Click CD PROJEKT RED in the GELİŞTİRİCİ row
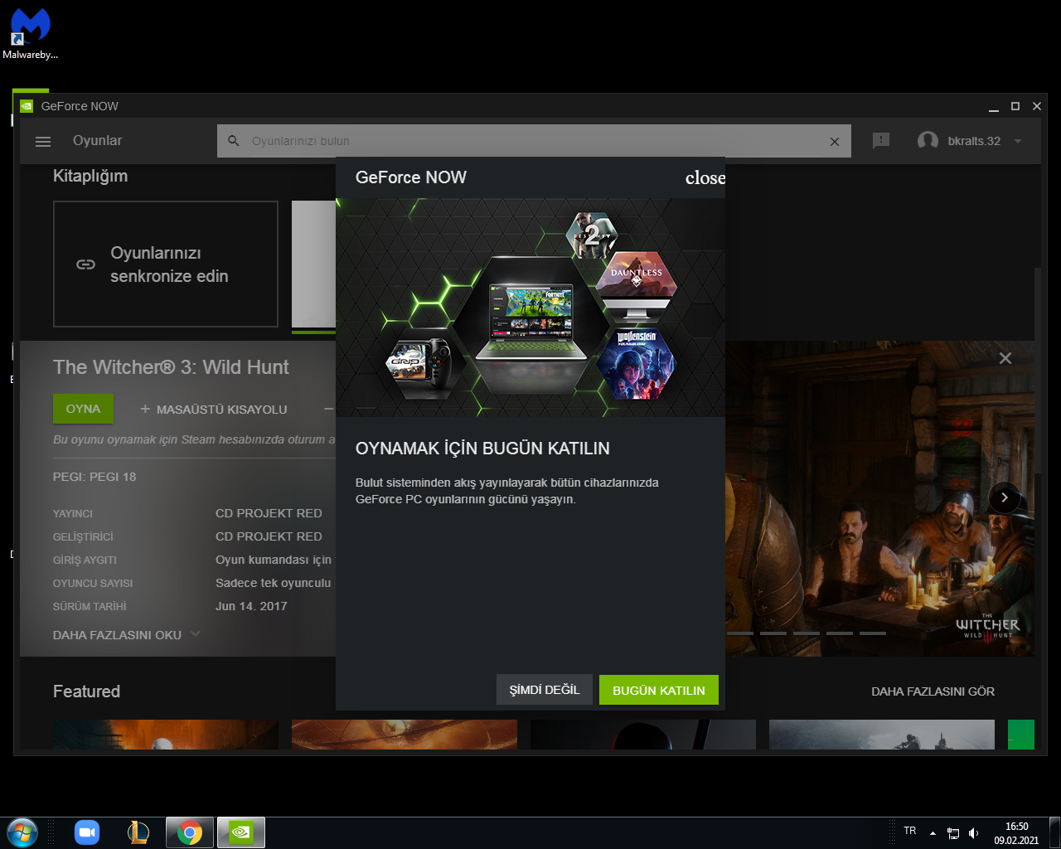 point(269,536)
